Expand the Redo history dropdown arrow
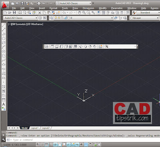160x147 pixels. (74, 13)
